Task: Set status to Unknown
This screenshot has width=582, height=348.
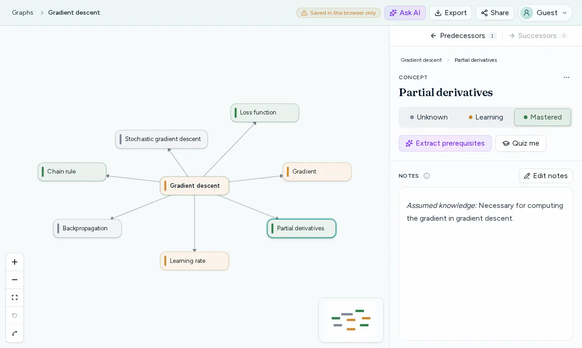Action: click(429, 117)
